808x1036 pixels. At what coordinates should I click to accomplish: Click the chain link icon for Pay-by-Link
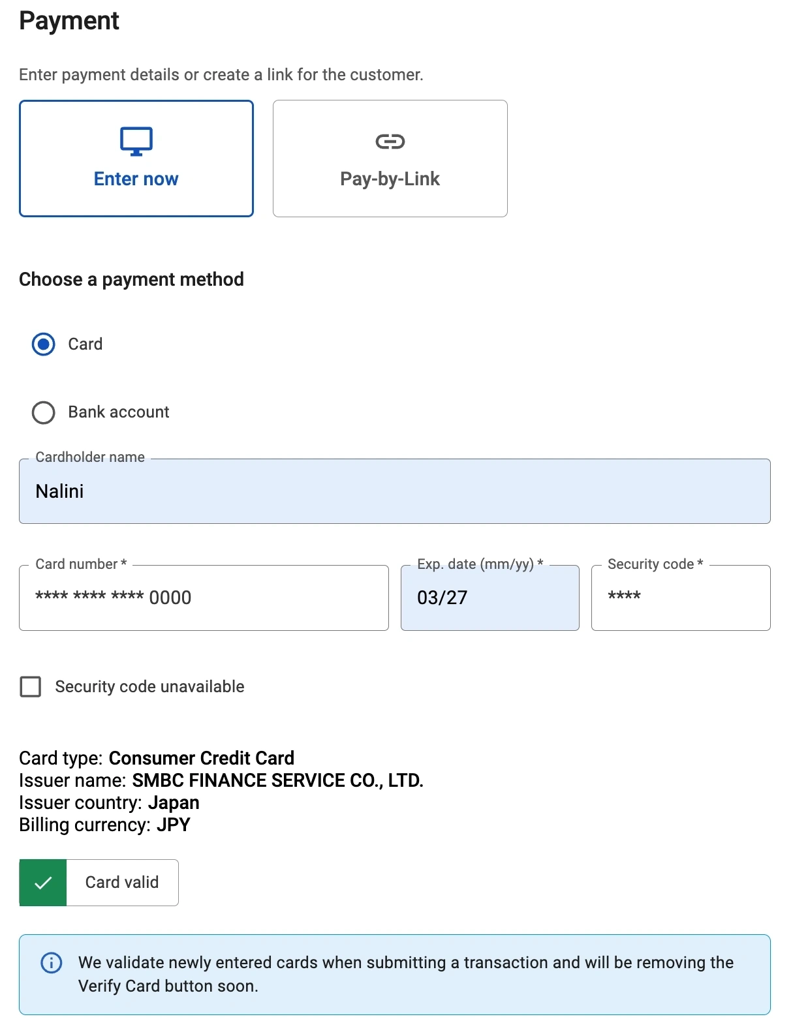[x=390, y=142]
